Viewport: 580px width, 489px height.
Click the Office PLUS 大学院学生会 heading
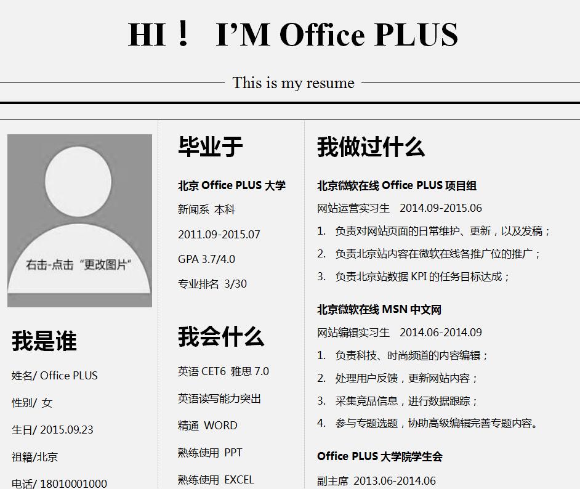380,456
